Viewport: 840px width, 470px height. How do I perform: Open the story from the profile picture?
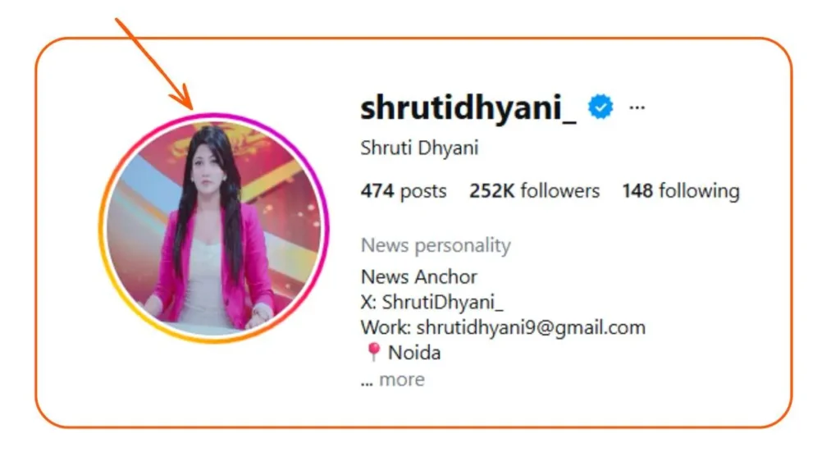point(214,228)
